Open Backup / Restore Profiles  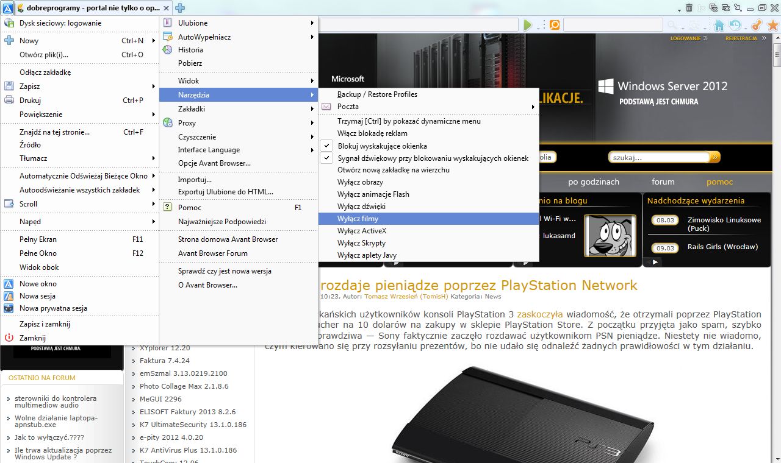[x=429, y=94]
